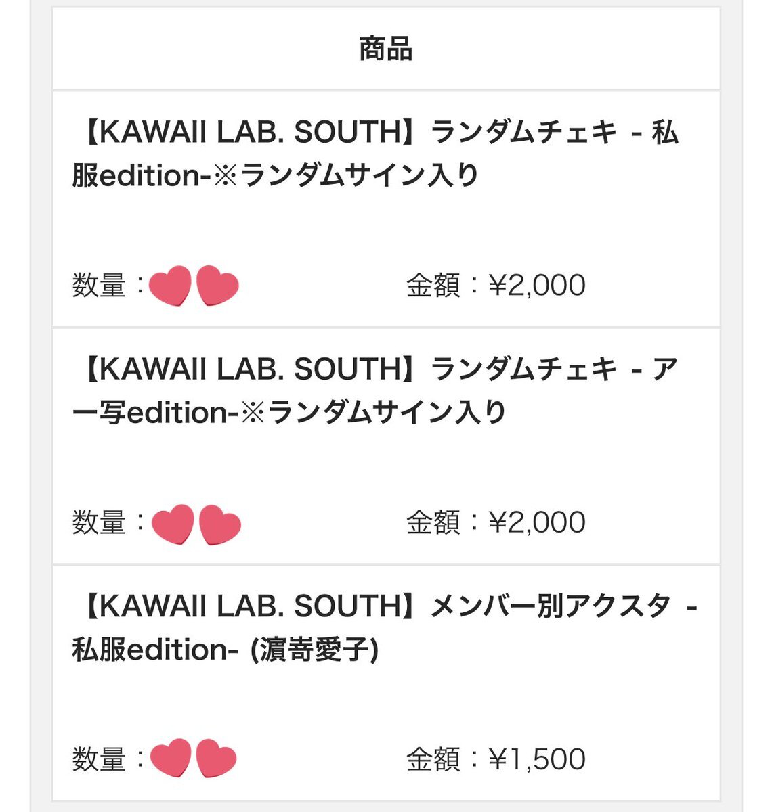Click the right heart in ア一写edition quantity
This screenshot has height=812, width=772.
tap(220, 524)
